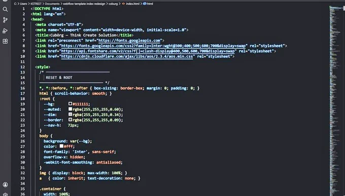The width and height of the screenshot is (345, 196).
Task: Click the 'img' selector on line 32
Action: tap(43, 173)
